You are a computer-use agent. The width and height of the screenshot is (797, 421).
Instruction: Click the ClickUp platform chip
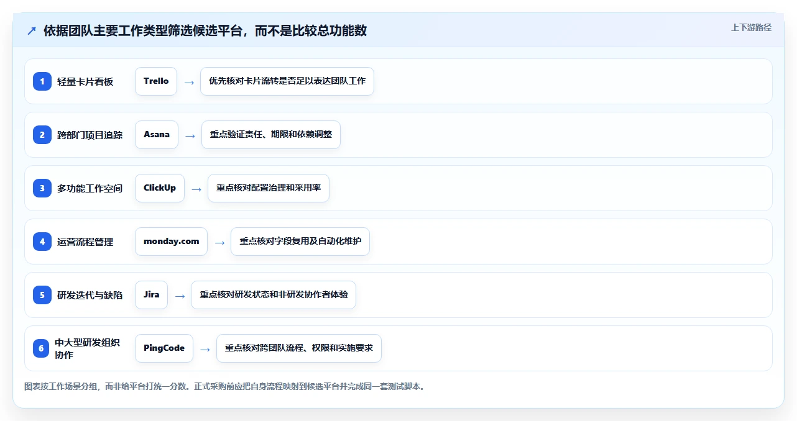[x=160, y=188]
